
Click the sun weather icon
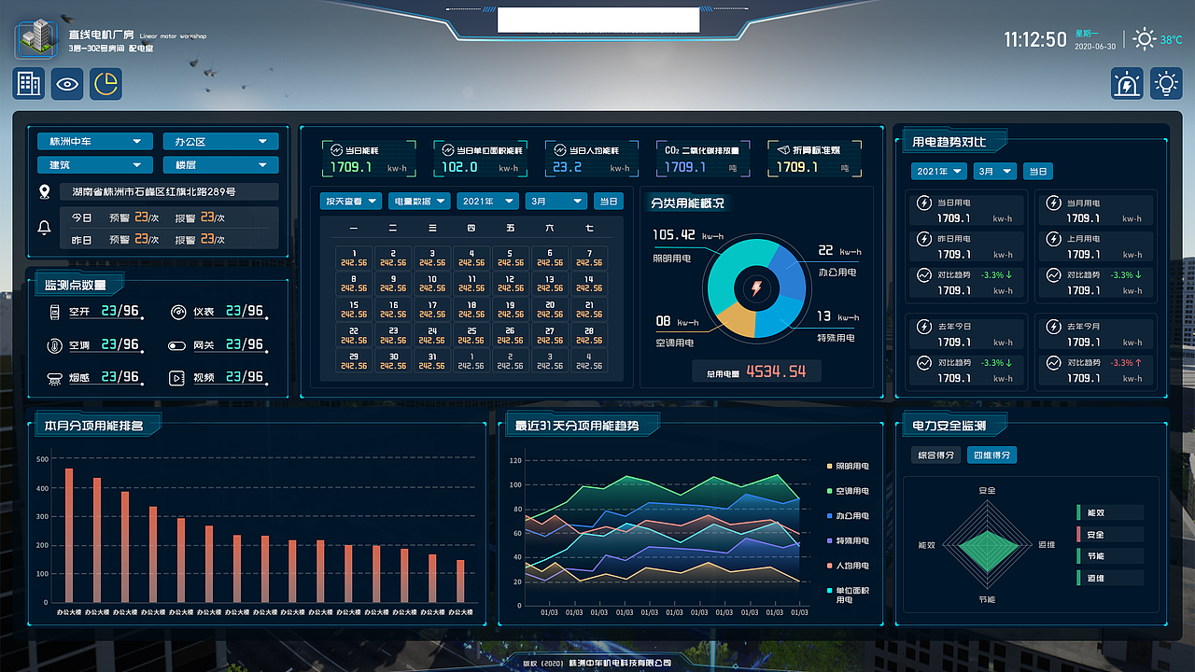[x=1144, y=39]
